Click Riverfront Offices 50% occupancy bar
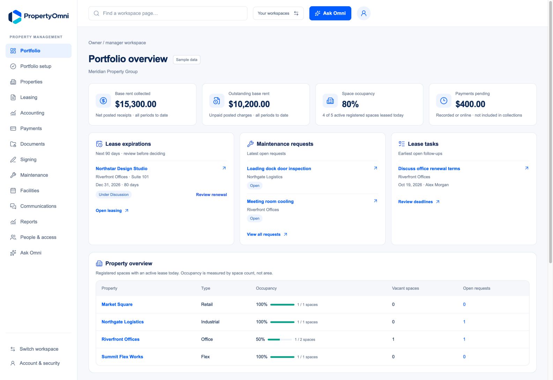 coord(280,339)
